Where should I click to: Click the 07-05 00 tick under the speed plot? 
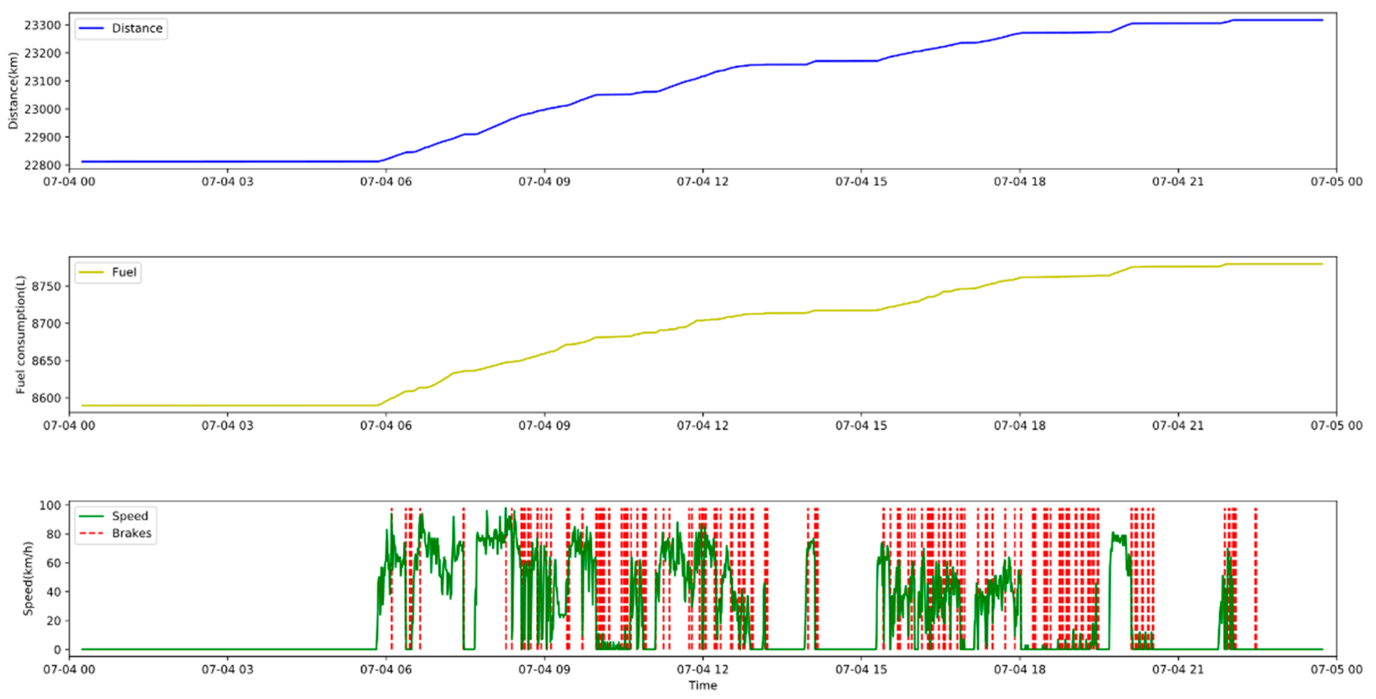pyautogui.click(x=1336, y=670)
